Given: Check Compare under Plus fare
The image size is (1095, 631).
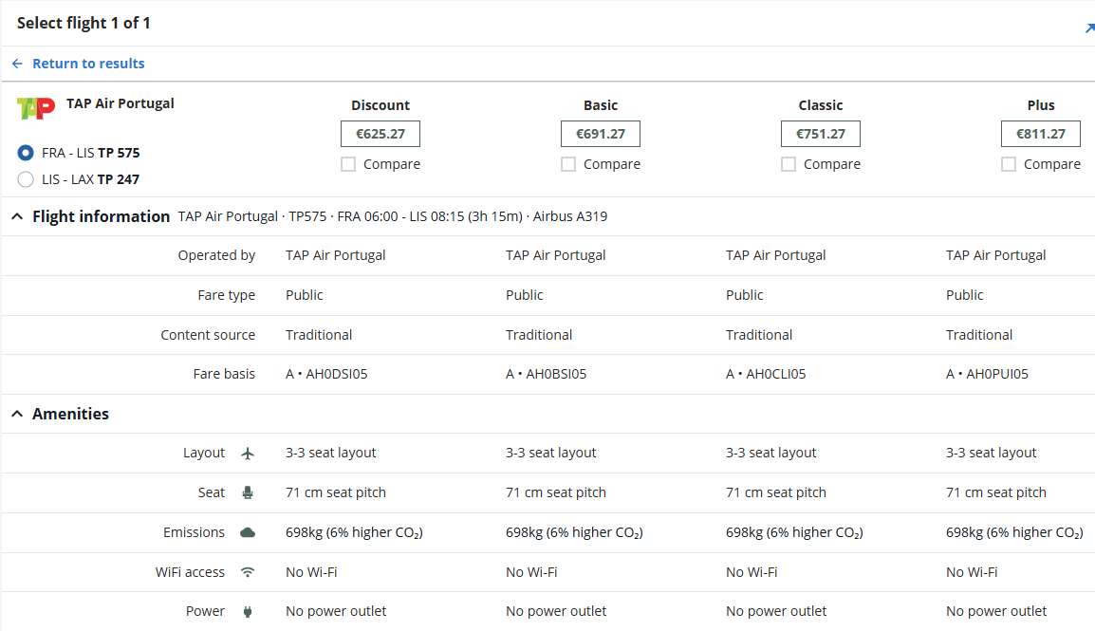Looking at the screenshot, I should [1009, 164].
